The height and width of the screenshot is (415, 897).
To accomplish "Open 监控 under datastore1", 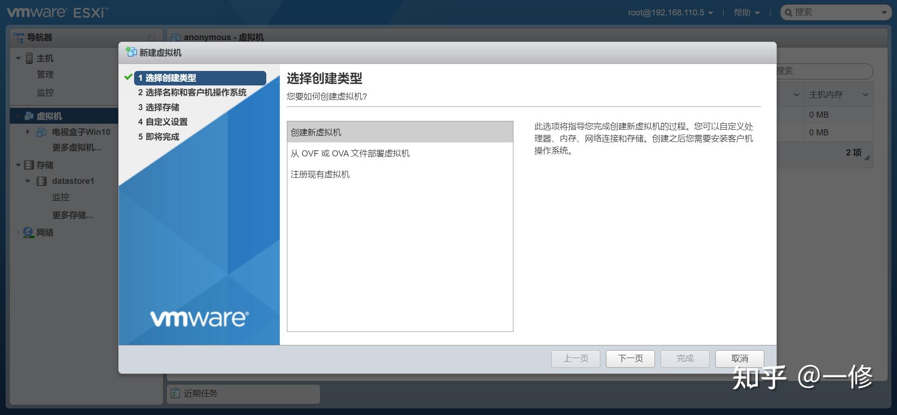I will tap(61, 197).
